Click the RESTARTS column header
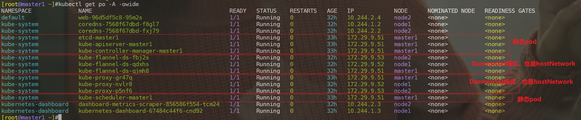 pyautogui.click(x=303, y=11)
